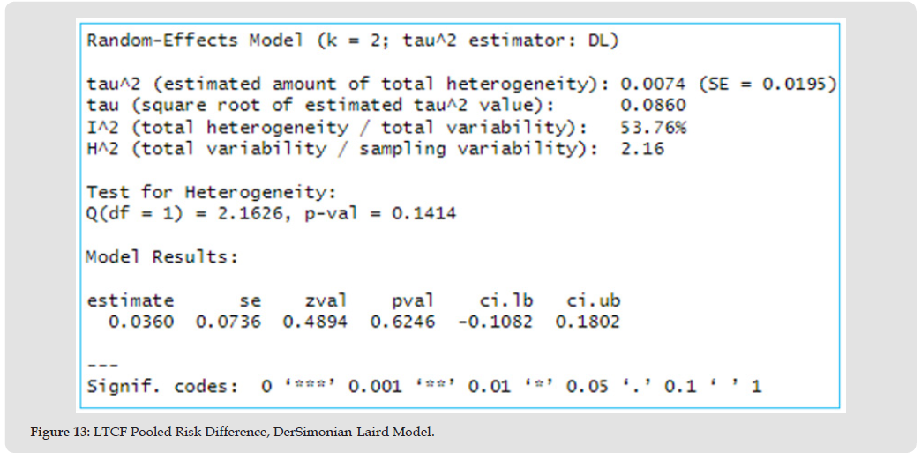Click the pval value 0.6246
This screenshot has width=921, height=459.
click(402, 322)
